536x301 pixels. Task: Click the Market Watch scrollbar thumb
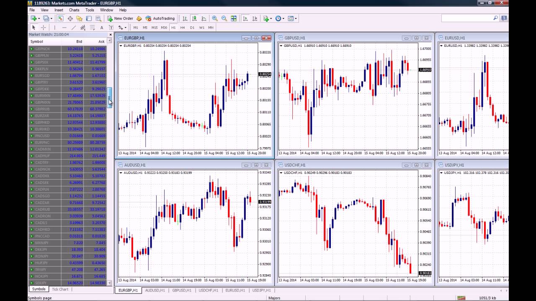(110, 98)
